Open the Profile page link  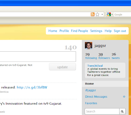[x=64, y=31]
